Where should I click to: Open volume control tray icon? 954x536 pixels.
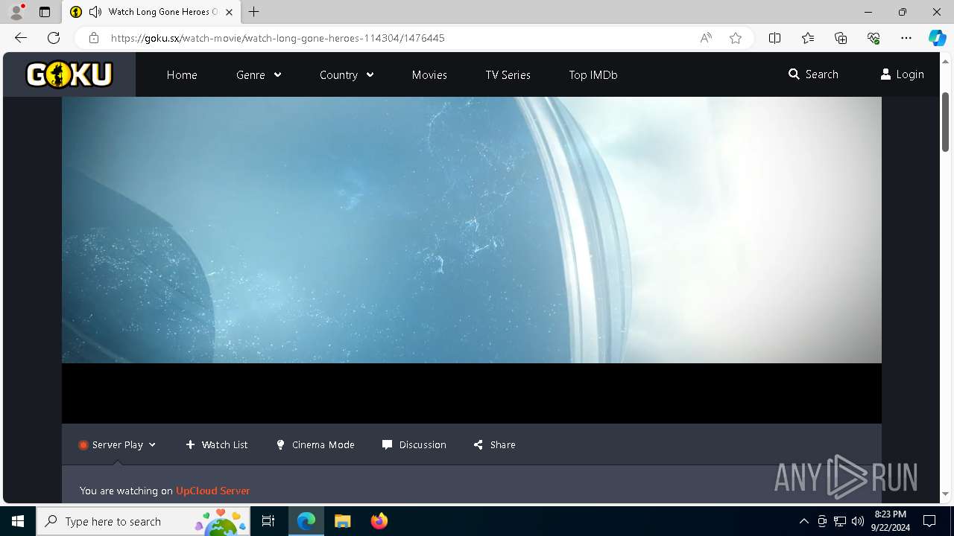[x=858, y=521]
